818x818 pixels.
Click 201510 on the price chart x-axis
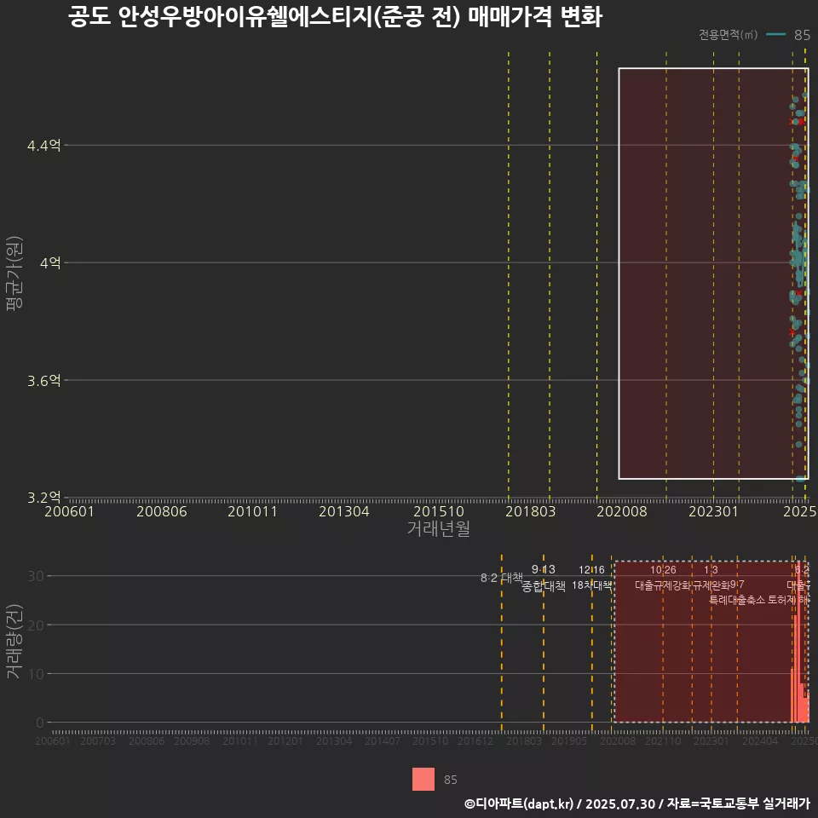[x=438, y=511]
